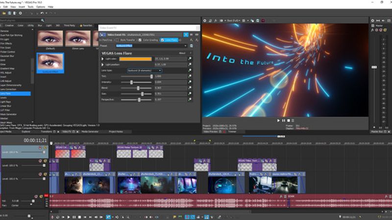392x220 pixels.
Task: Toggle the Color Grading effect checkbox
Action: pyautogui.click(x=140, y=40)
